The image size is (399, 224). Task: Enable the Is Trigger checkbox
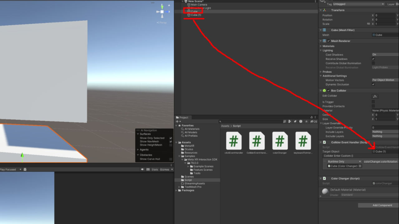click(x=373, y=102)
